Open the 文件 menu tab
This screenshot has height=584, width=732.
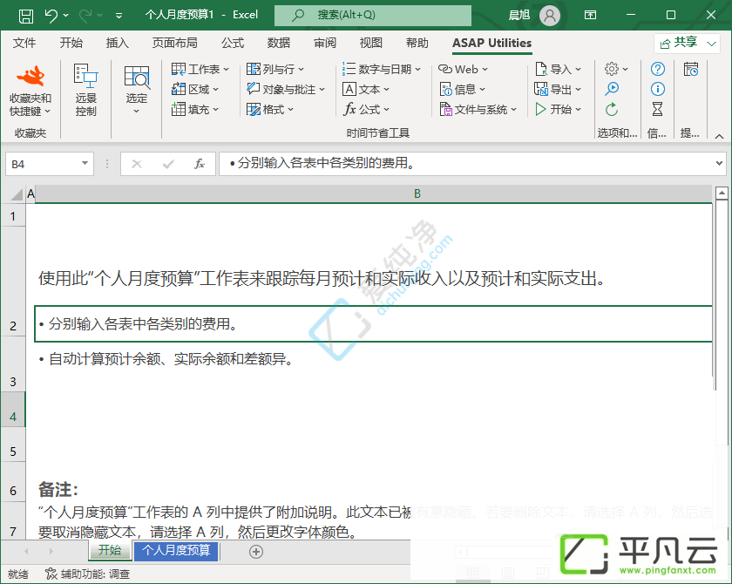24,43
